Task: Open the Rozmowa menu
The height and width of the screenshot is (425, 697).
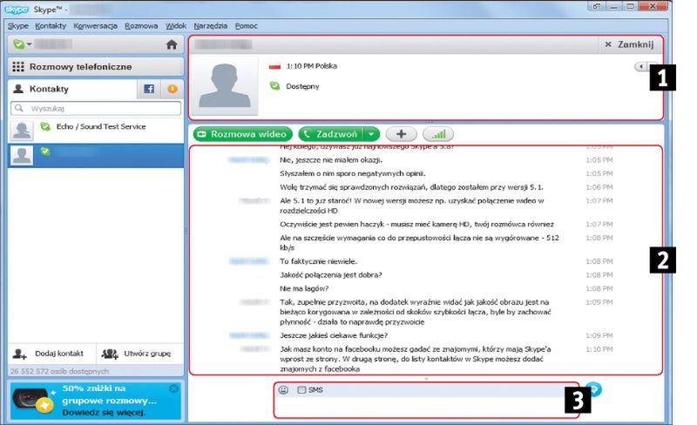Action: click(141, 26)
